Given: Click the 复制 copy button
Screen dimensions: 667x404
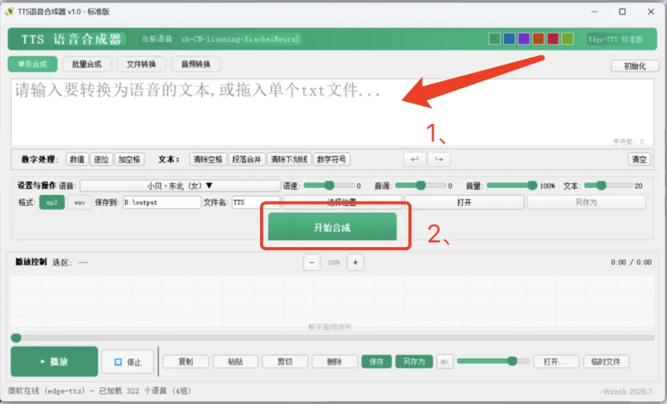Looking at the screenshot, I should [185, 362].
